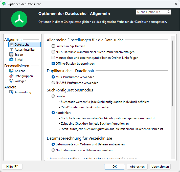Switch to E-Mail settings page
180x172 pixels.
tap(19, 60)
